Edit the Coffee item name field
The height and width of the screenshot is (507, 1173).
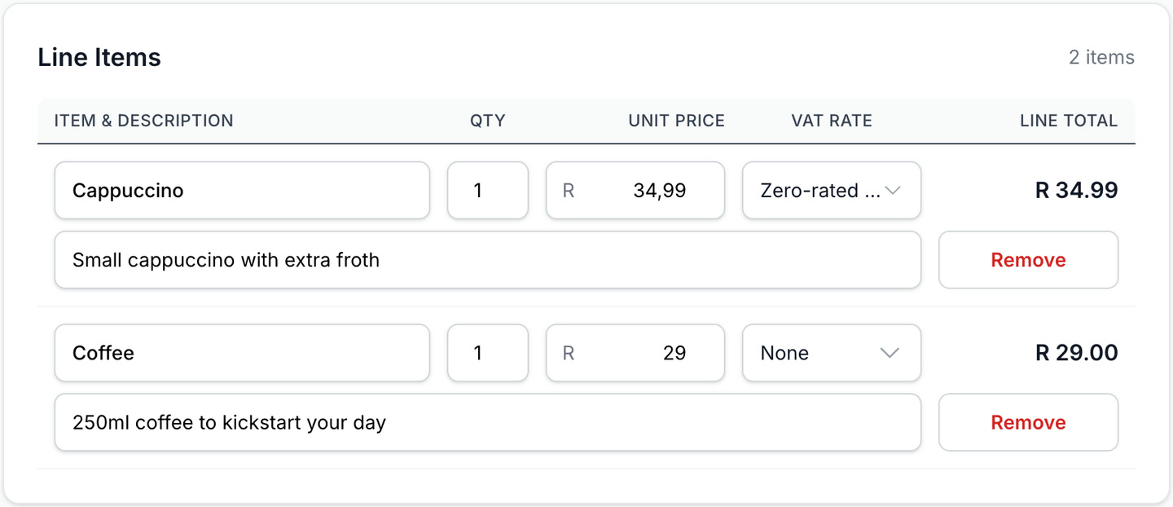pos(242,352)
